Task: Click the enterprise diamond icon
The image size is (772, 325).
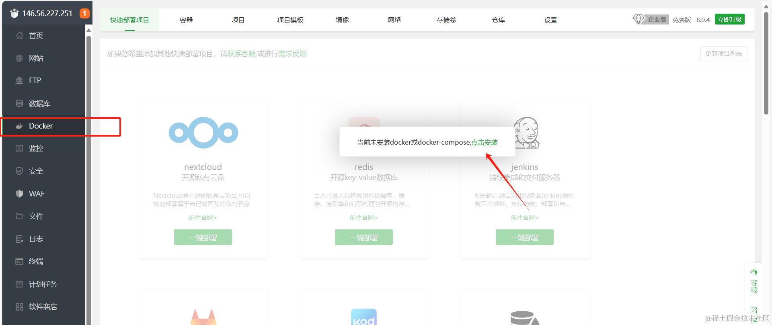Action: 638,19
